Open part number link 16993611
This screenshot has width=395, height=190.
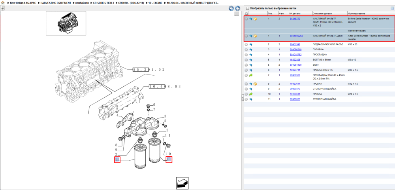click(295, 84)
